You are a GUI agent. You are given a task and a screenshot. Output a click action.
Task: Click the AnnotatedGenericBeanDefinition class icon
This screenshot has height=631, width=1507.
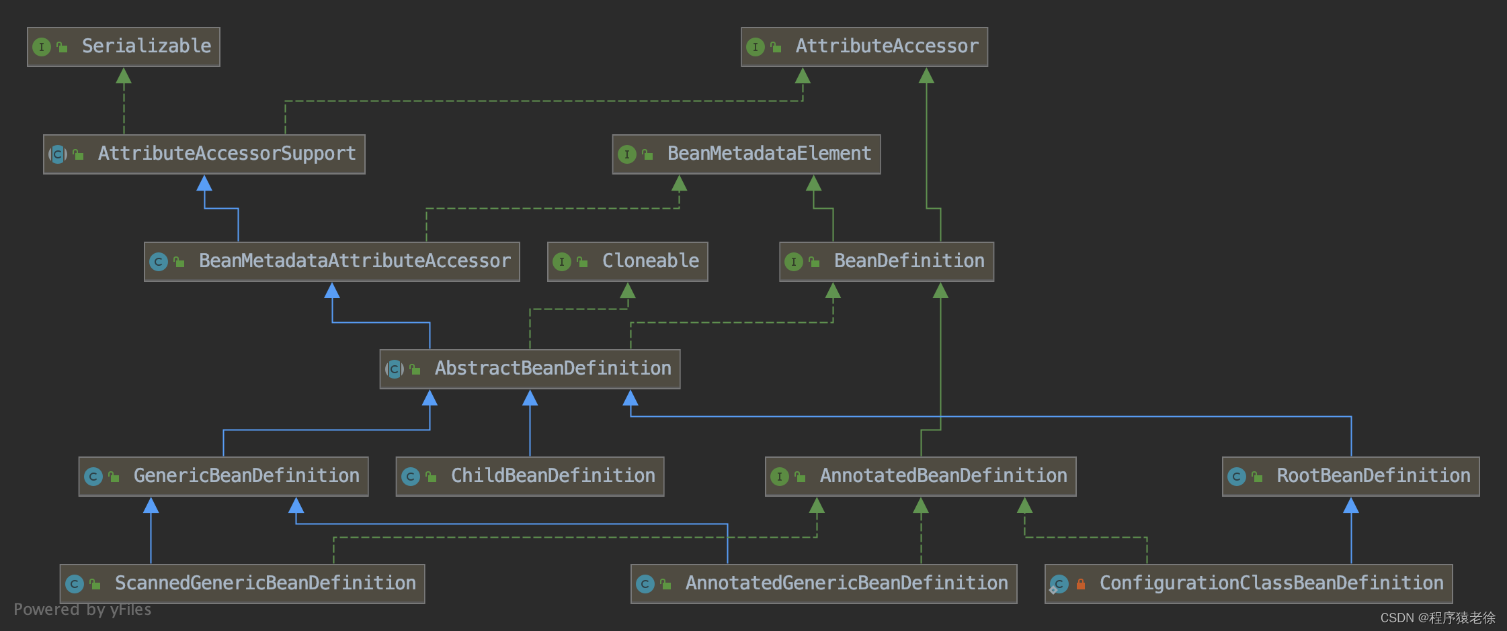pos(645,584)
